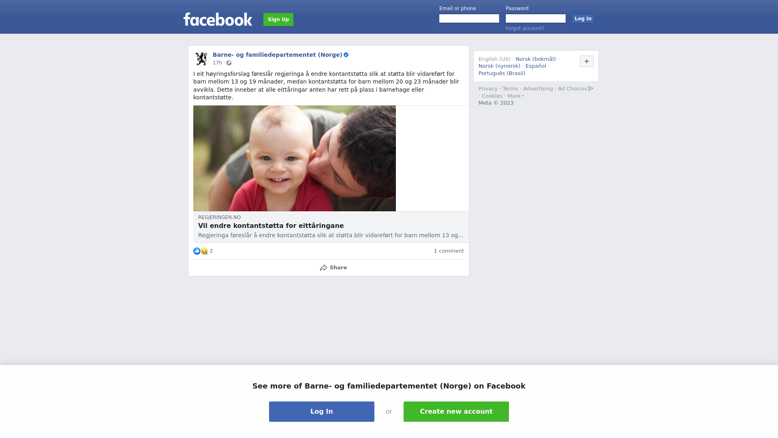Click the public globe audience icon

229,63
